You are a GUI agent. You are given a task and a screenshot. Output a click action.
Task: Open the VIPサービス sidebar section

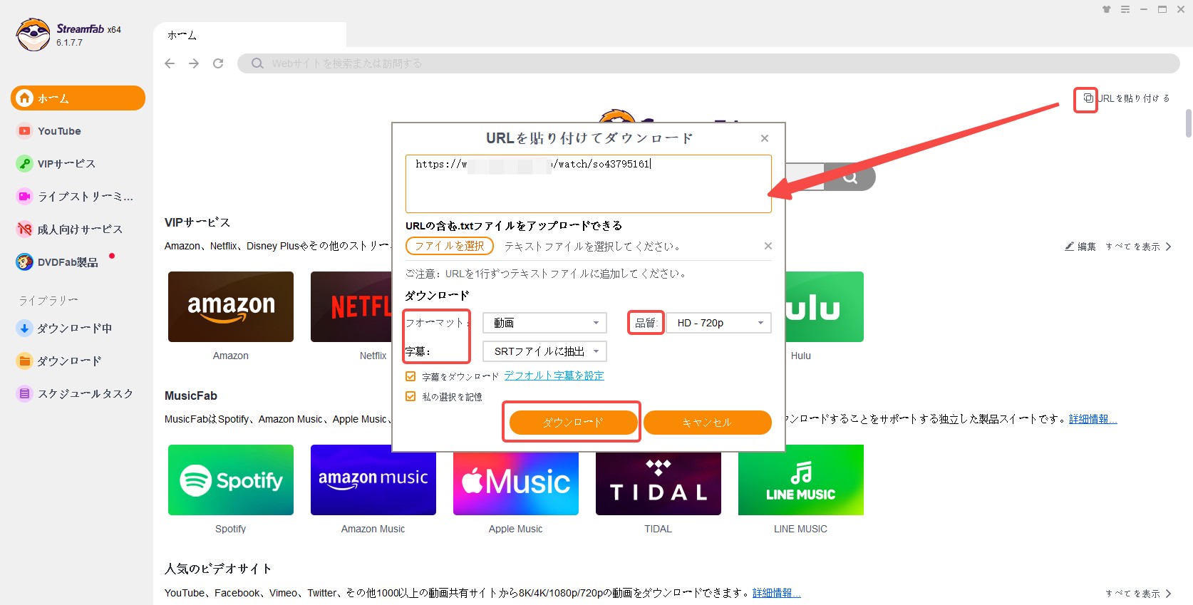pos(56,164)
